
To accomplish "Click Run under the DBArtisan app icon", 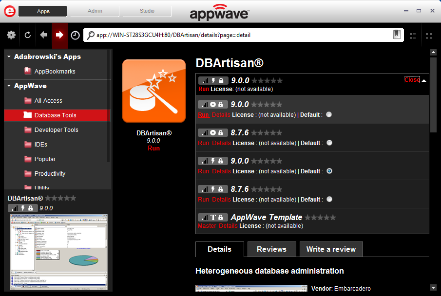I will coord(154,148).
